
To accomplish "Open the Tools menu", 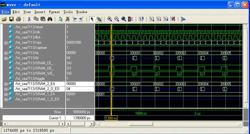I will pyautogui.click(x=68, y=12).
